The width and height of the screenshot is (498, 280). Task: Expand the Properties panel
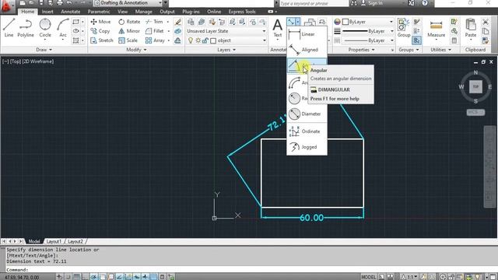coord(361,50)
